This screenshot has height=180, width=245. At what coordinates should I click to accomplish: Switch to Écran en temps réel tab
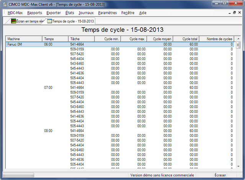pos(26,21)
